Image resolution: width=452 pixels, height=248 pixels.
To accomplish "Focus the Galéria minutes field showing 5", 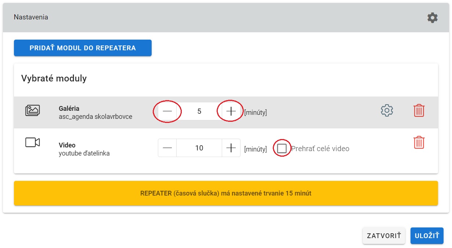I will point(199,111).
